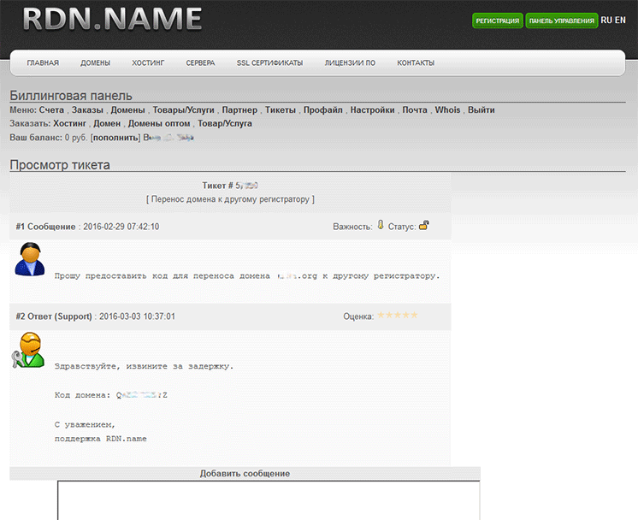Open Лицензии ПО nav item

(350, 62)
